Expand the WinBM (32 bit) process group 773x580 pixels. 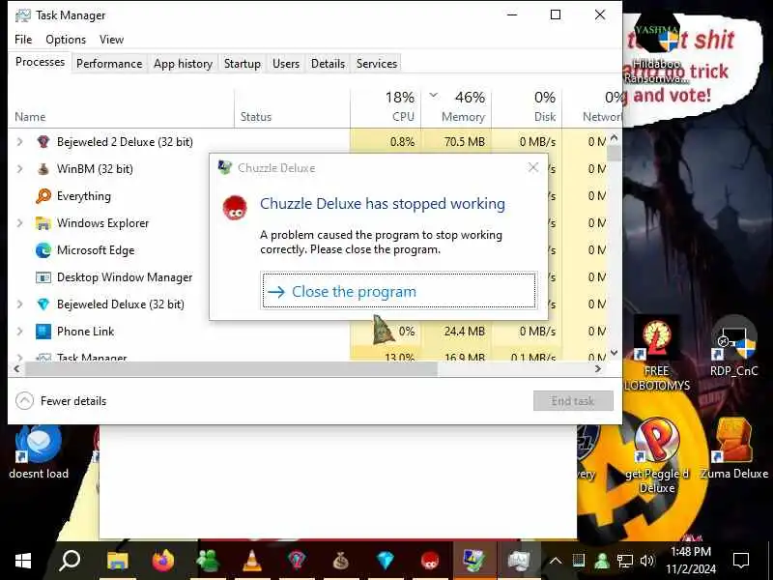coord(19,169)
